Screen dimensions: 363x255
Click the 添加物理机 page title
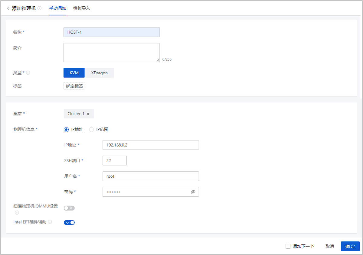24,8
